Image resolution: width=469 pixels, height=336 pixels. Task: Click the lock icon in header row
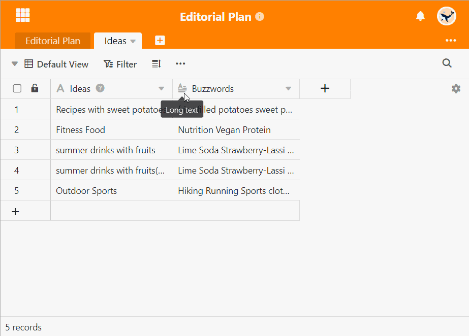coord(35,88)
